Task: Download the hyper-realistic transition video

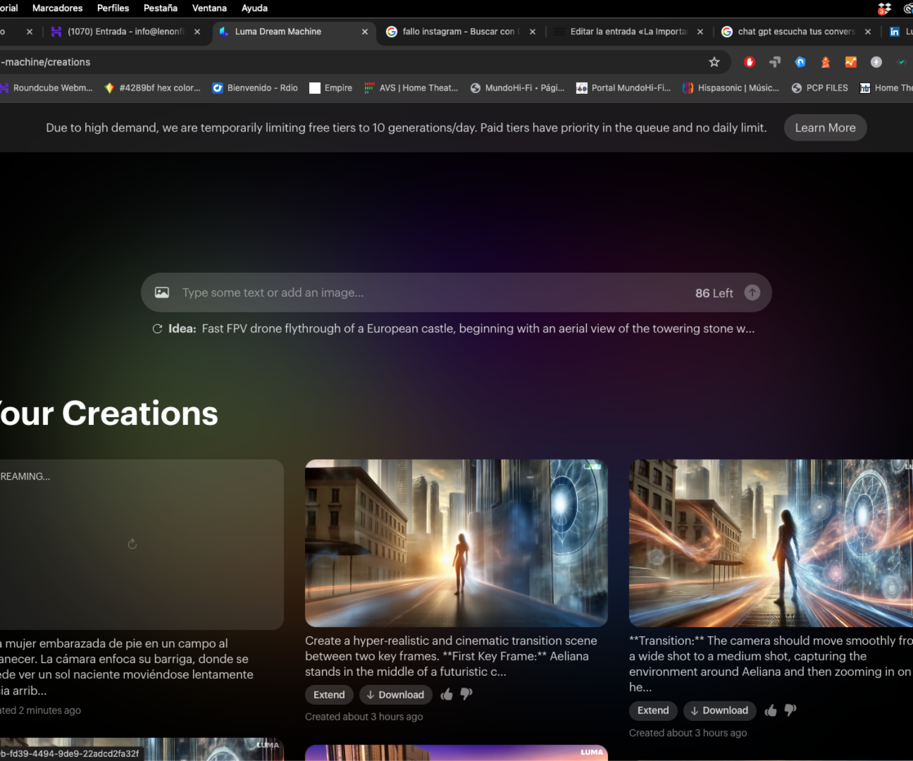Action: pyautogui.click(x=396, y=695)
